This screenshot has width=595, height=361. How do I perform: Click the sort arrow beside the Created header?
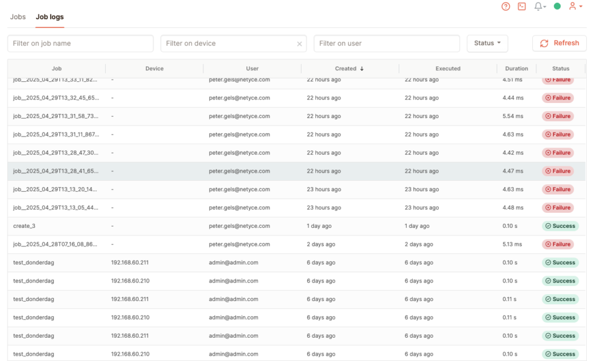pyautogui.click(x=362, y=69)
